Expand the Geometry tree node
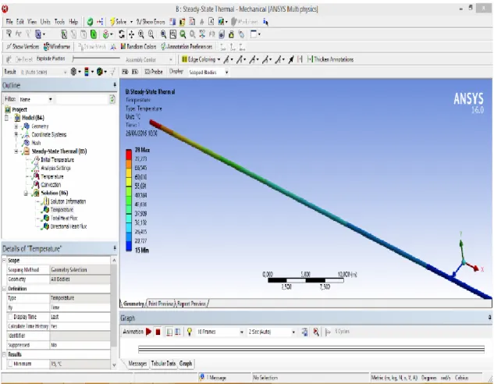Screen dimensions: 494x384 [x=16, y=126]
